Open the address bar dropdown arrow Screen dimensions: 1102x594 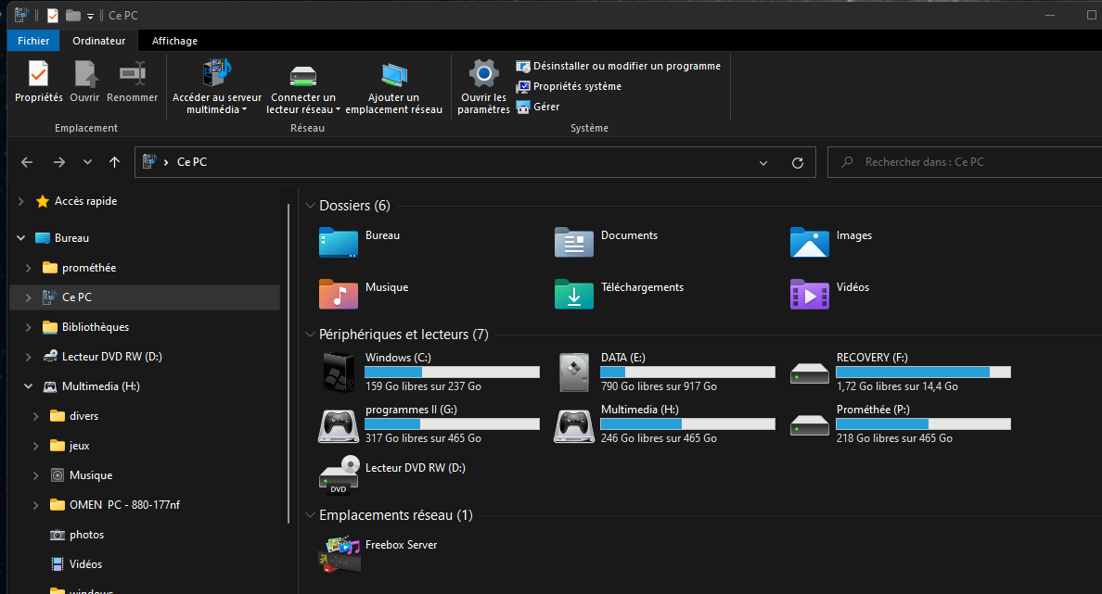tap(762, 162)
